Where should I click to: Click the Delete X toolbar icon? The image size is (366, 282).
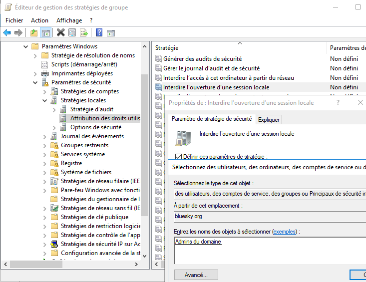click(61, 32)
